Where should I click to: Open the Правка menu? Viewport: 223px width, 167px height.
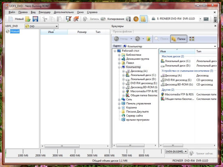pyautogui.click(x=23, y=12)
